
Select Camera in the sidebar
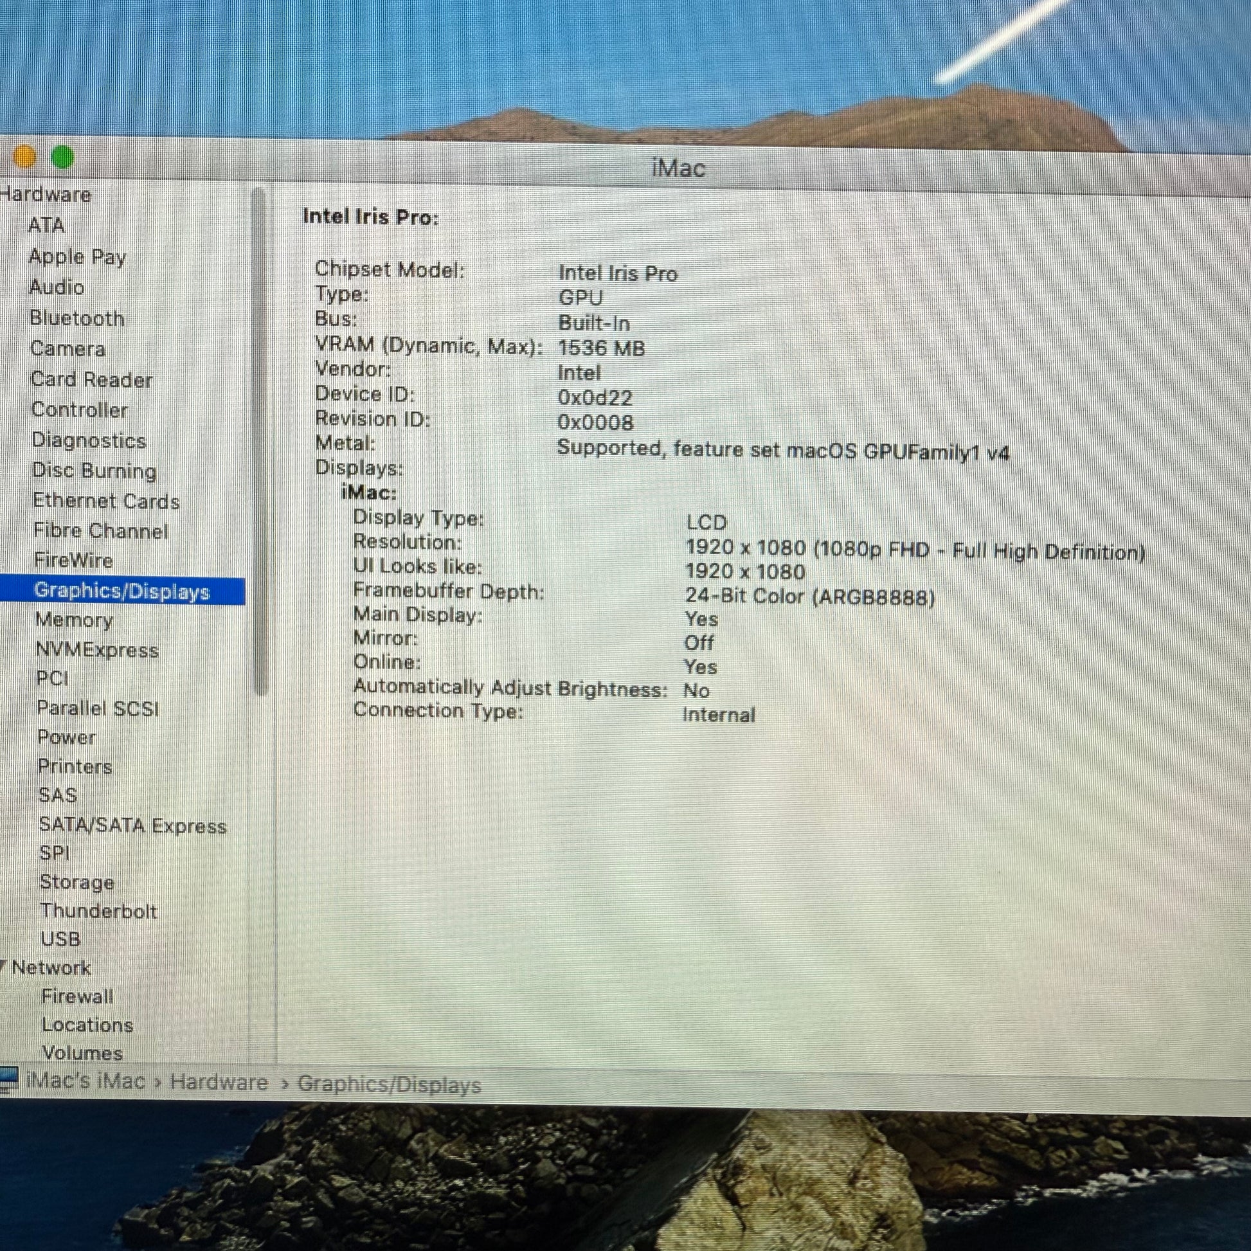(68, 348)
